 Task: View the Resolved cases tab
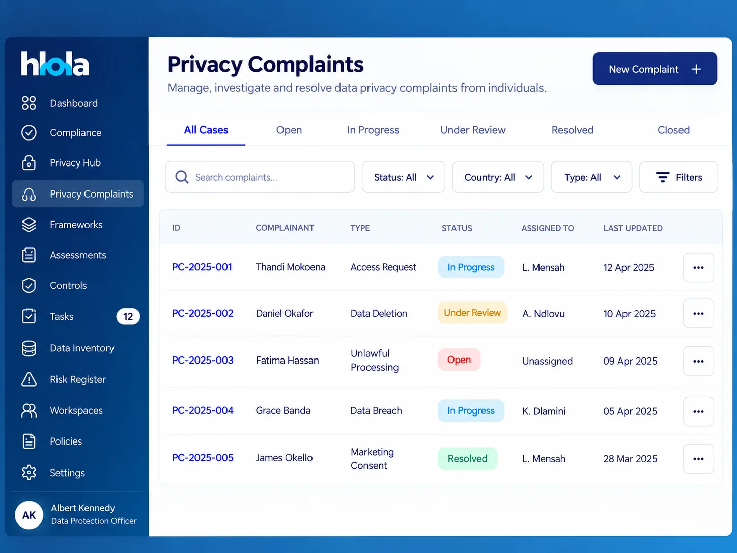point(573,130)
